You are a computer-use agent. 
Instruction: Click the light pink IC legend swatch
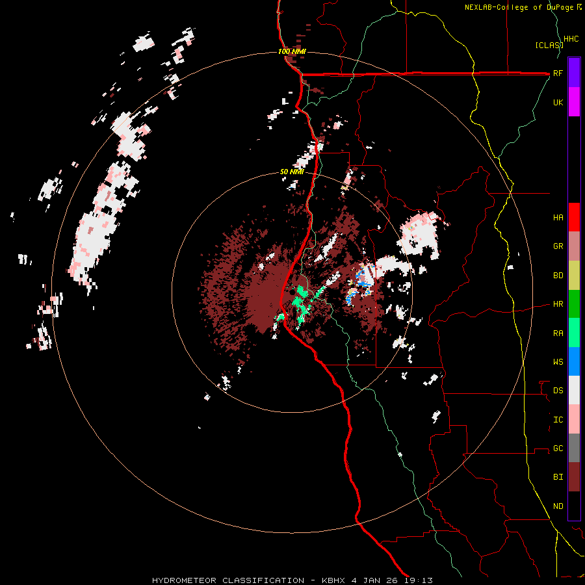click(574, 419)
